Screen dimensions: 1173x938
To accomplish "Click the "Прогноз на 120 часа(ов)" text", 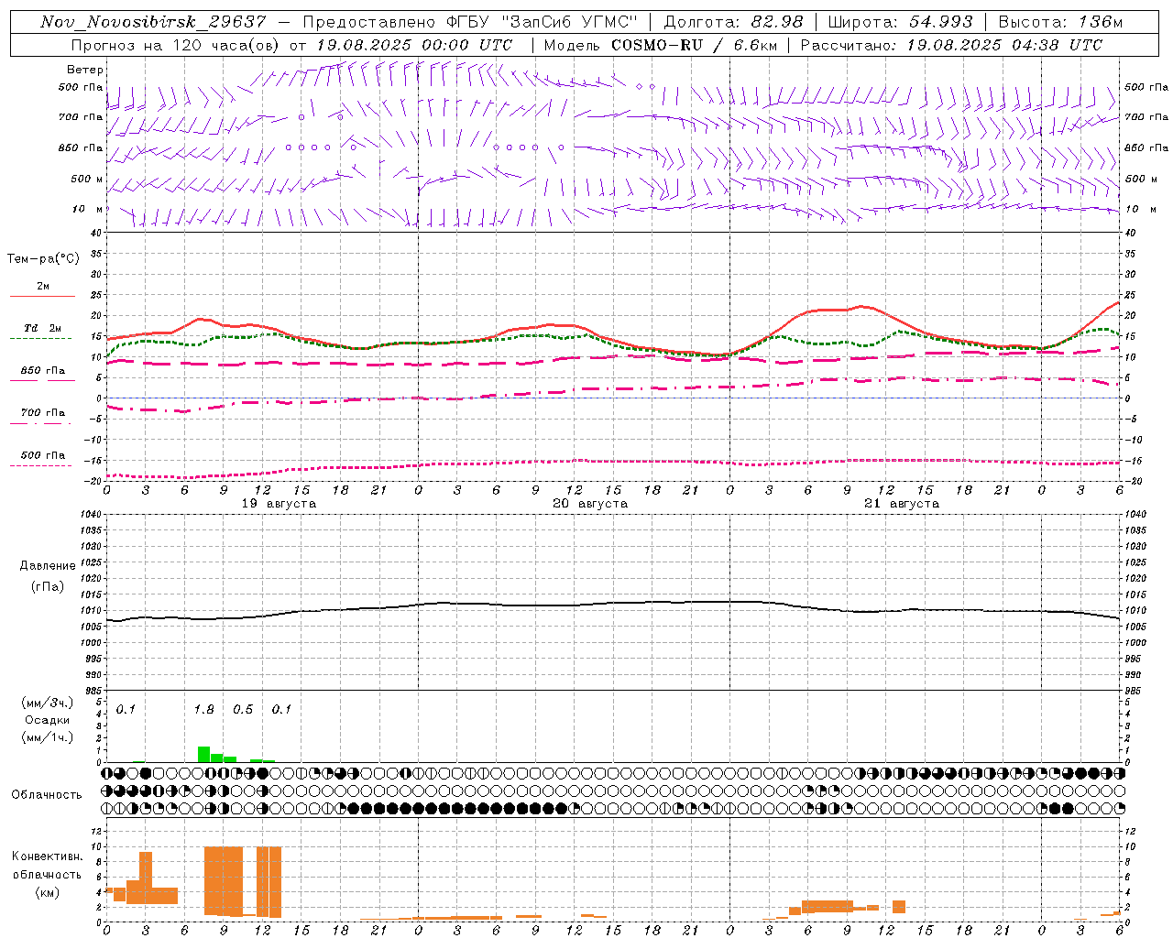I will [x=175, y=45].
